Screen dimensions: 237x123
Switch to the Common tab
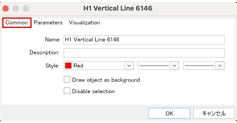[17, 23]
